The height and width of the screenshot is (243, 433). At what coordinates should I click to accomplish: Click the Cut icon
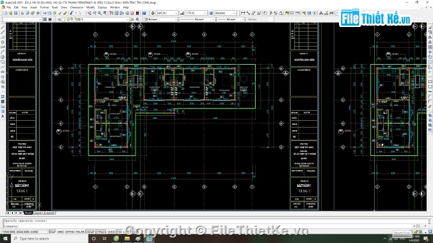(44, 13)
